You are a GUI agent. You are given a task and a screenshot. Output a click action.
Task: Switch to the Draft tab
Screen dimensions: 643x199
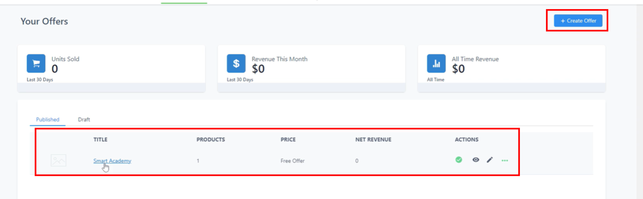tap(84, 120)
